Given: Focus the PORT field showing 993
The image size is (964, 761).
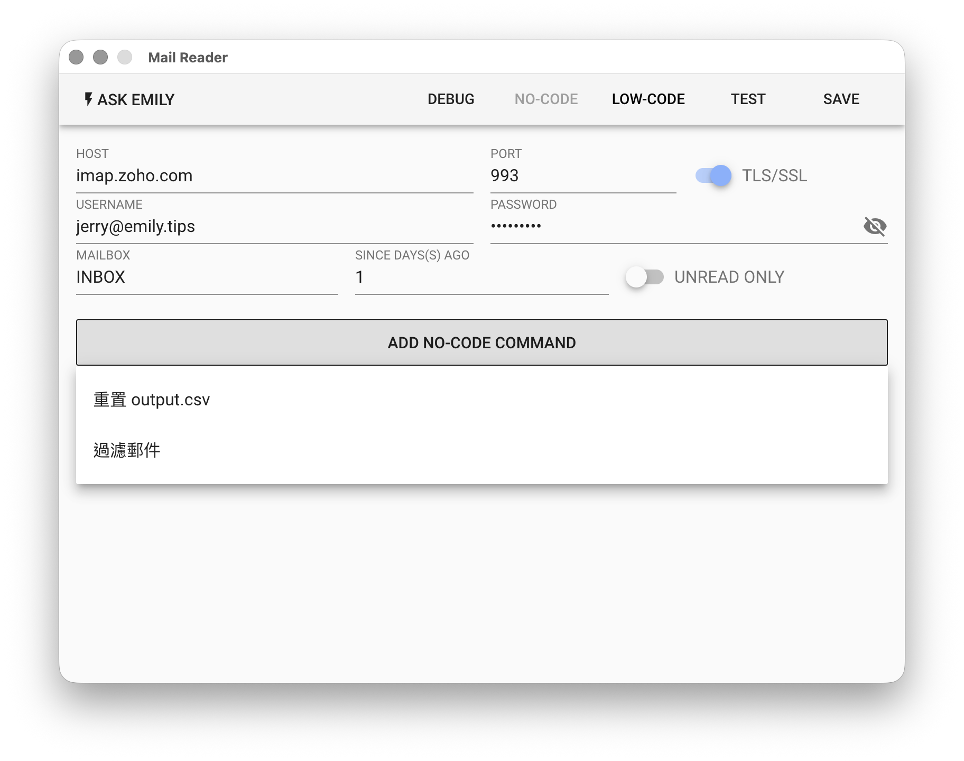Looking at the screenshot, I should tap(582, 176).
